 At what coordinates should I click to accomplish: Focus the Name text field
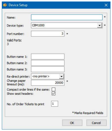[67, 18]
